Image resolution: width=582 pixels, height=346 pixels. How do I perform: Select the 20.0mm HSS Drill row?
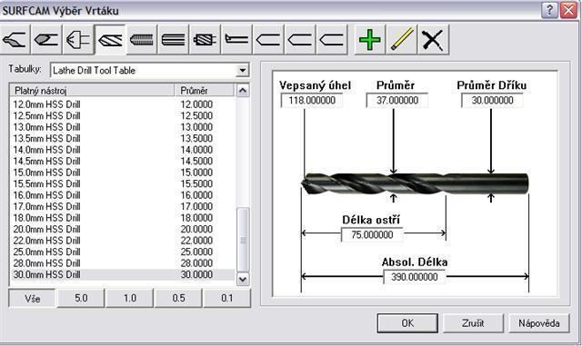[x=123, y=229]
